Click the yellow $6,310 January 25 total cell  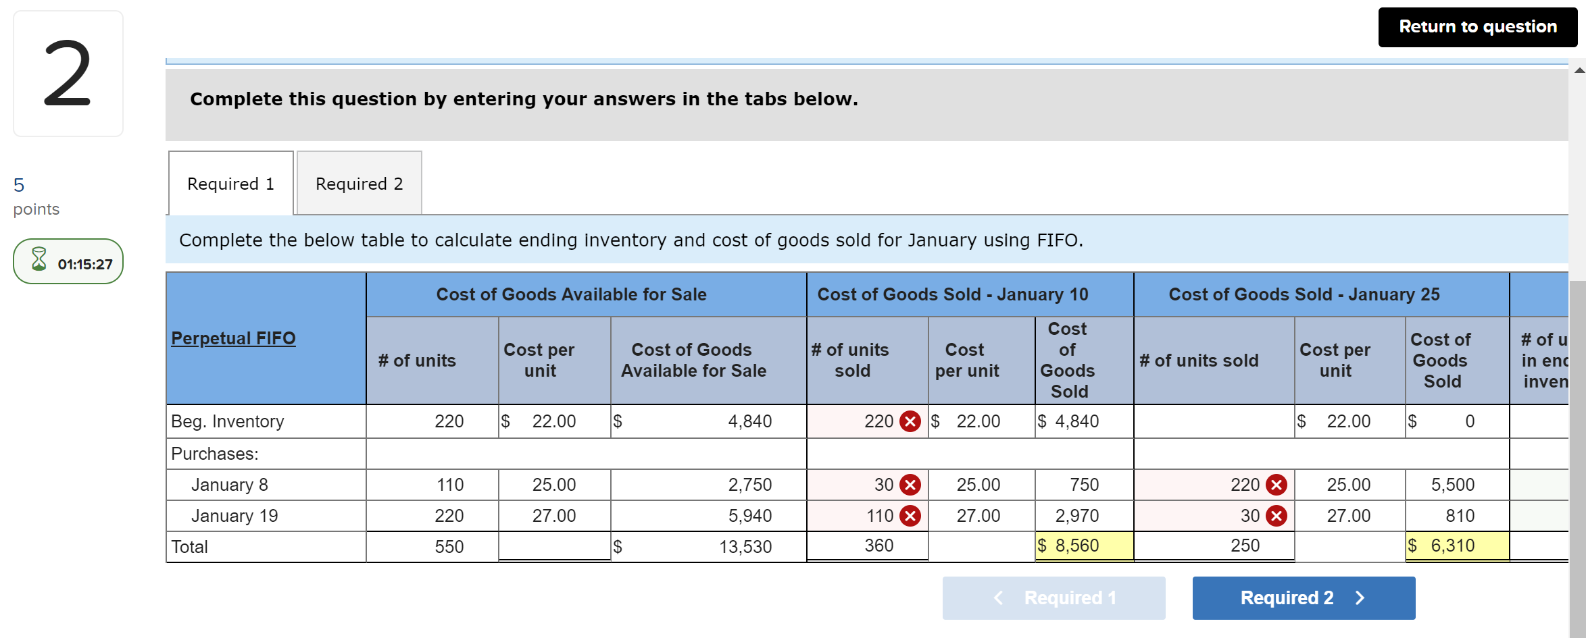coord(1456,545)
